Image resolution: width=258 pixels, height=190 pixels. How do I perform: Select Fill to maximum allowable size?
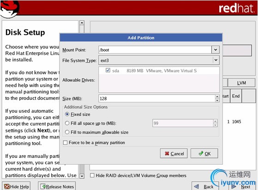click(x=97, y=132)
